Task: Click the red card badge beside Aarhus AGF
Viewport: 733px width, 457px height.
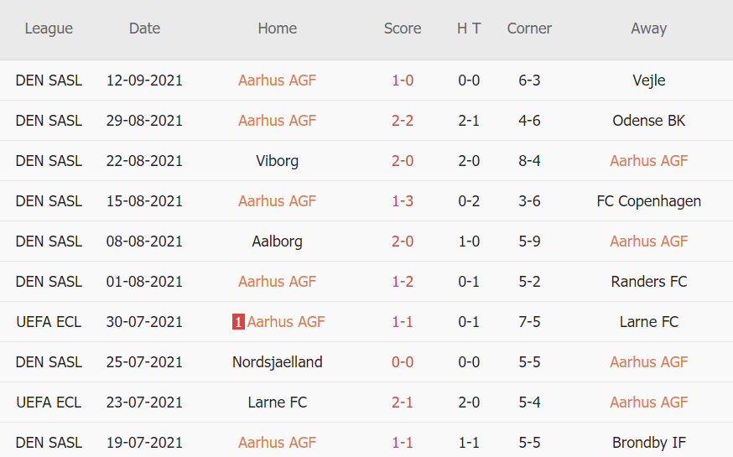Action: 238,322
